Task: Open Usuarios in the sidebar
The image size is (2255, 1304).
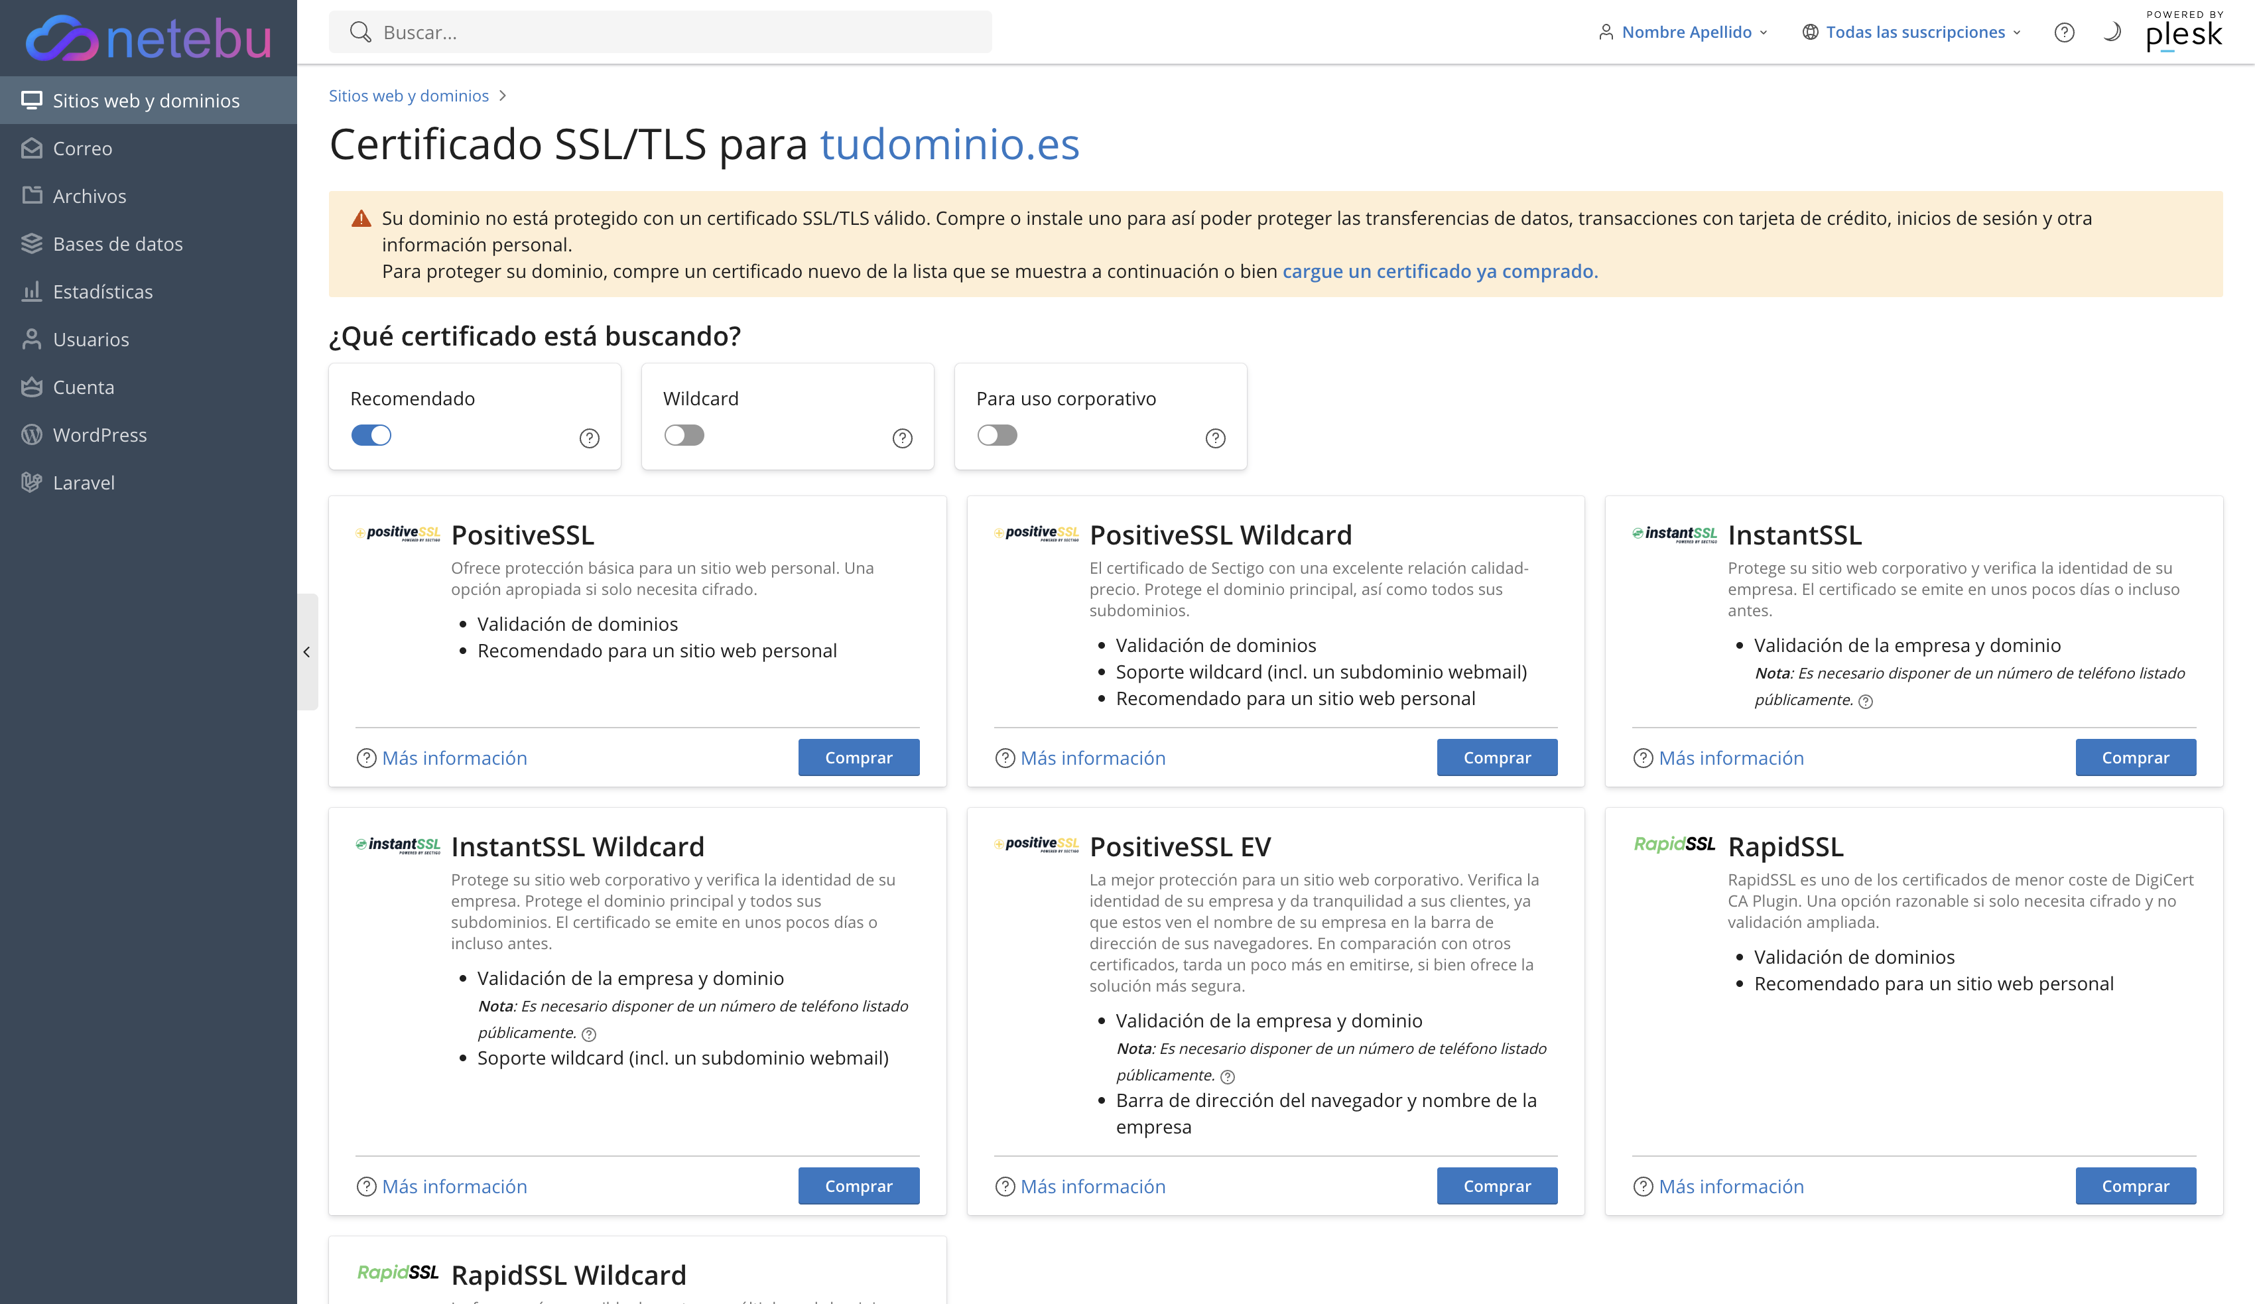Action: coord(149,338)
